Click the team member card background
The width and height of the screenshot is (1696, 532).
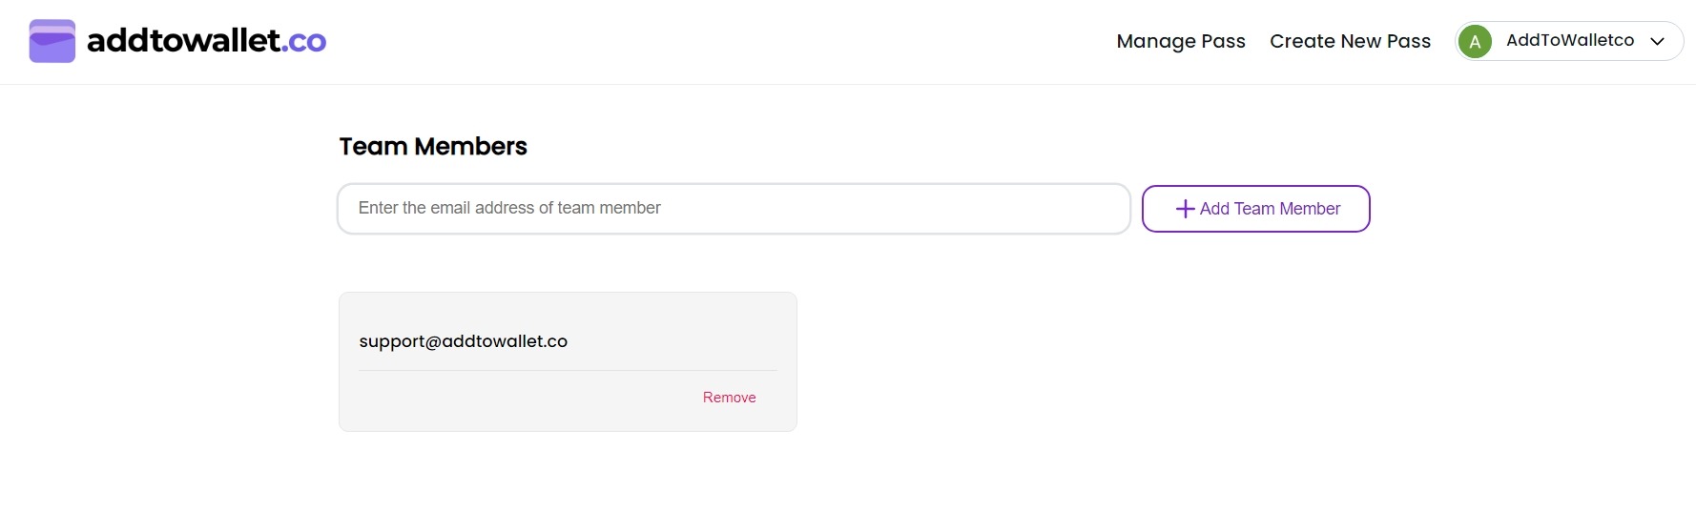568,361
